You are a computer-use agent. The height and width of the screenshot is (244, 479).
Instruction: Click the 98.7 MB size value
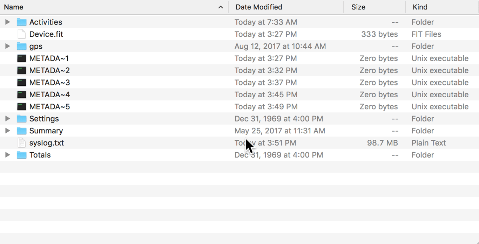pos(383,143)
